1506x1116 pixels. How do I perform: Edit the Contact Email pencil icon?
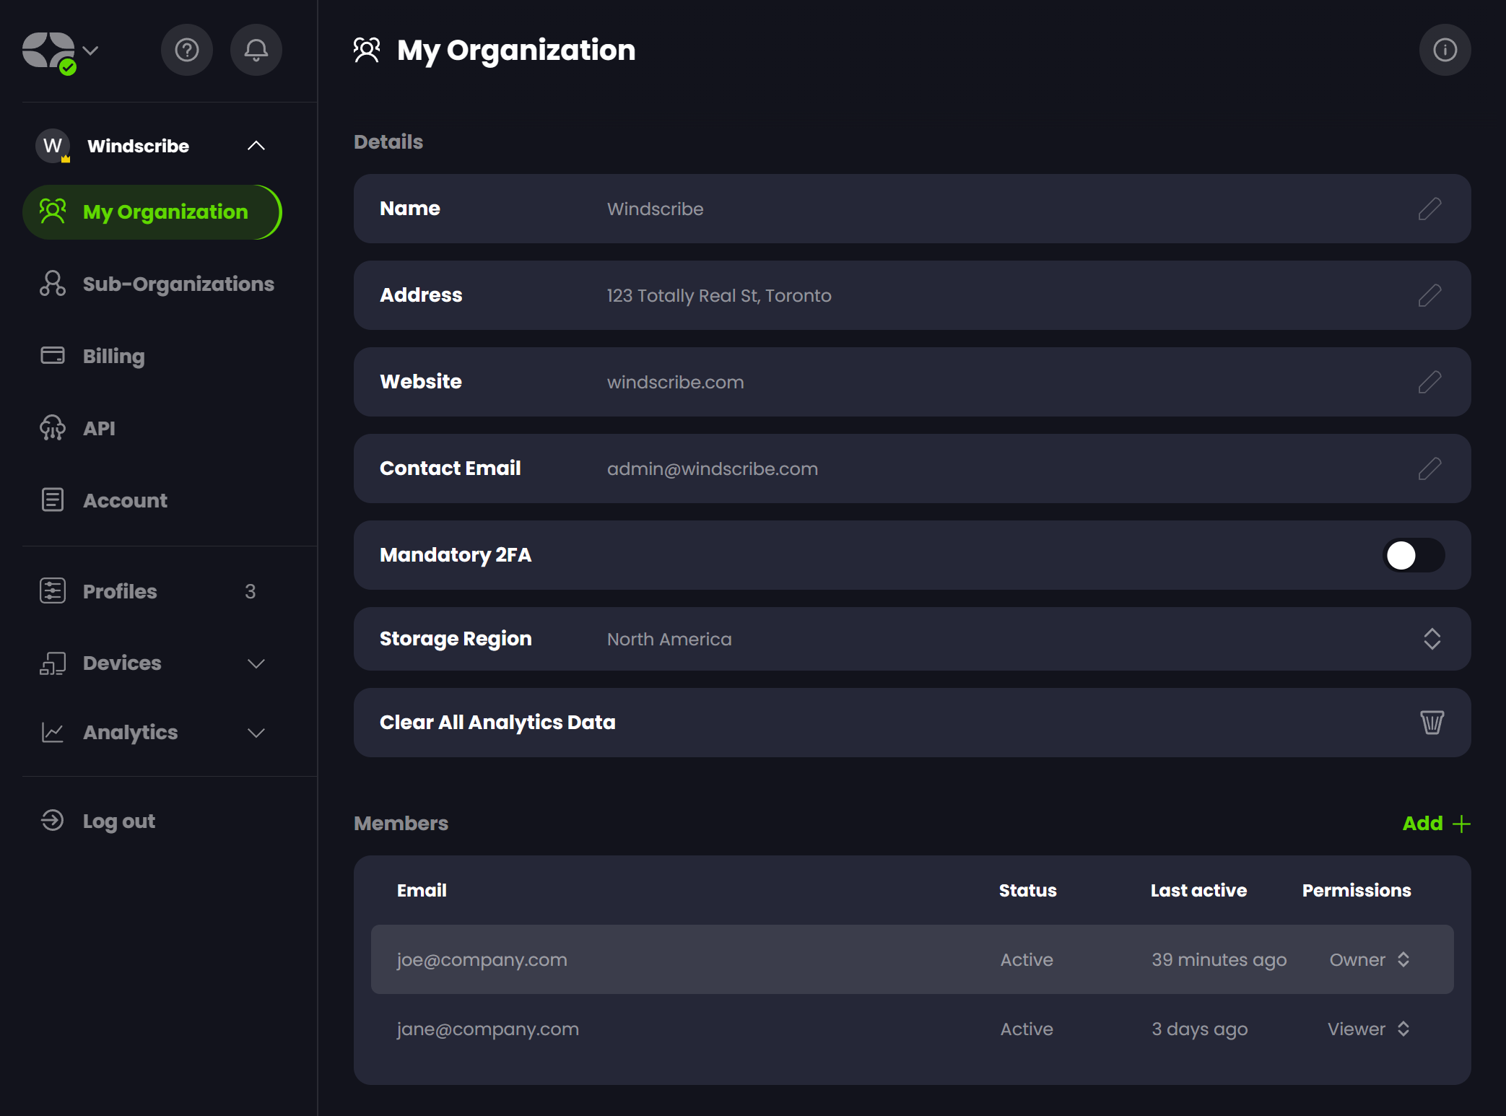1429,468
